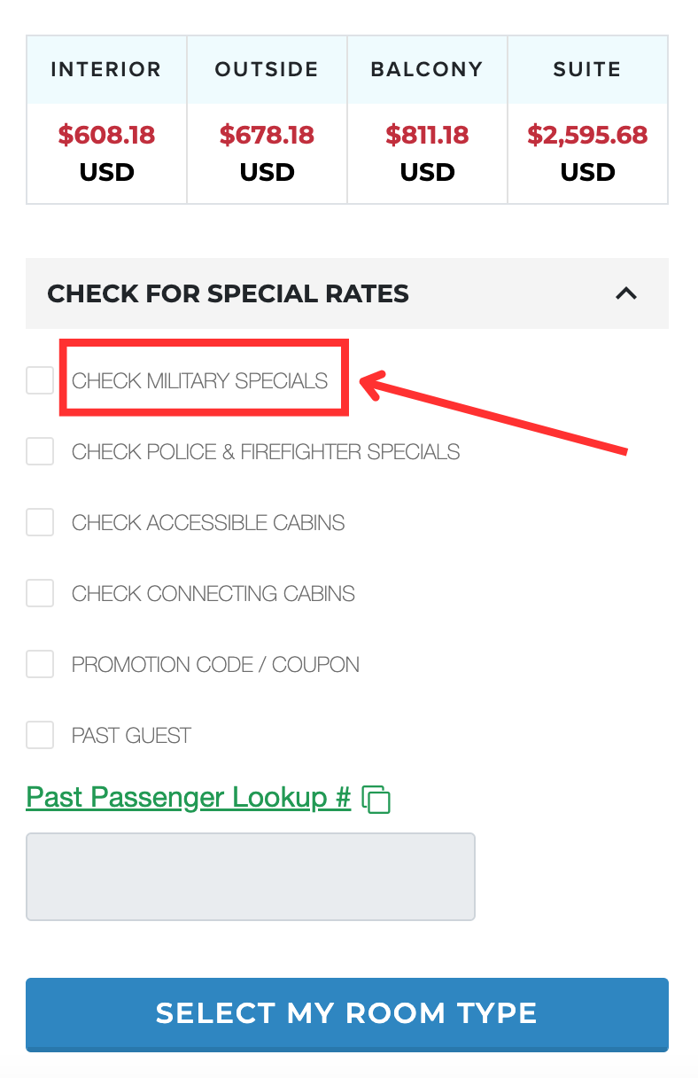Click the $608.18 Interior price
This screenshot has height=1078, width=698.
[106, 135]
